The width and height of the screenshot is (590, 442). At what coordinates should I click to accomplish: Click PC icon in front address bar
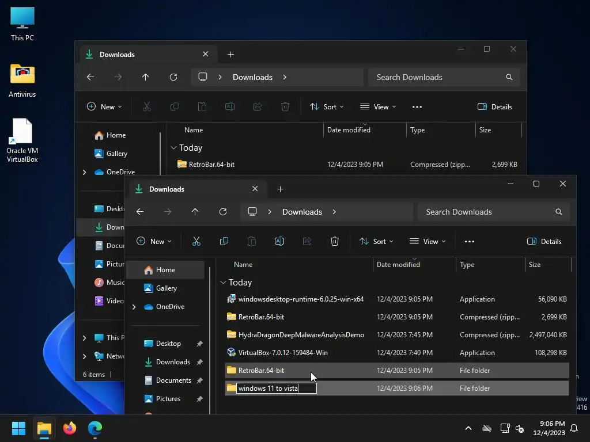click(252, 212)
